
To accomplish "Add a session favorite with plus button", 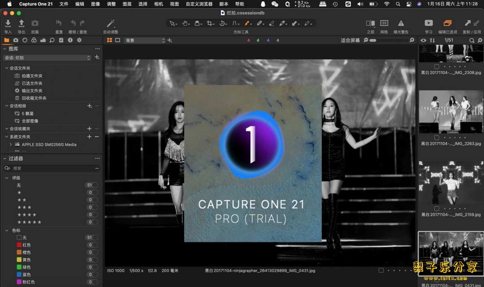I will (x=89, y=129).
